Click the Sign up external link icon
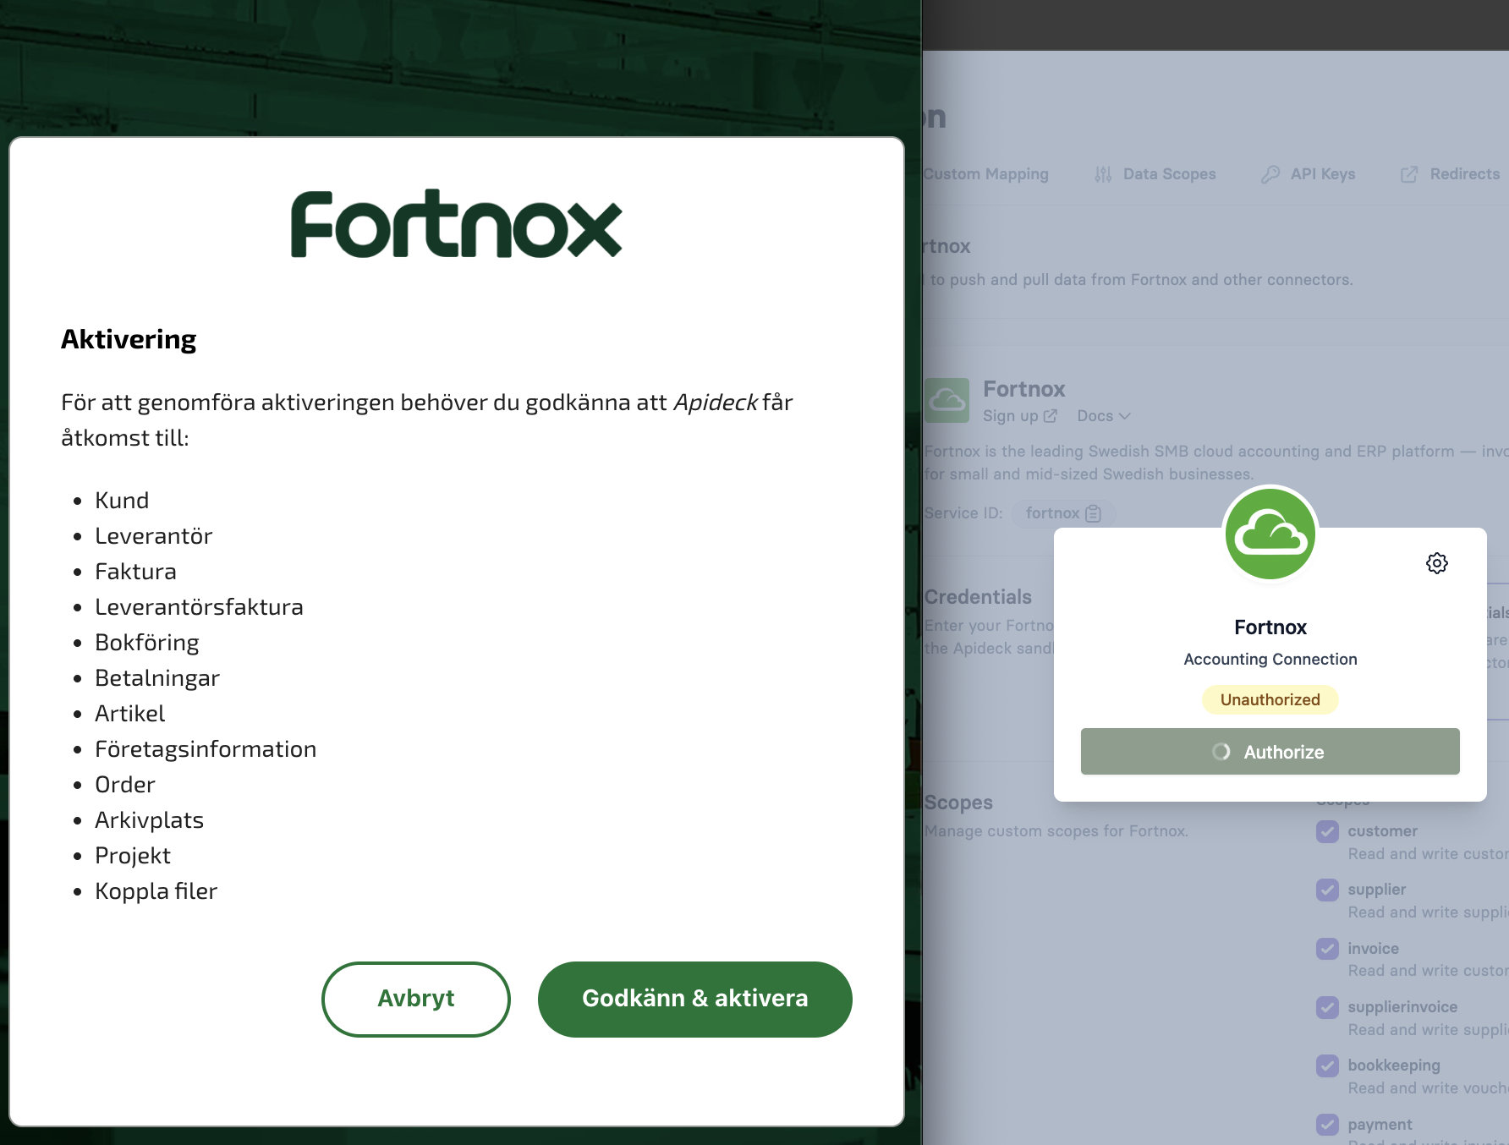Image resolution: width=1509 pixels, height=1145 pixels. click(x=1051, y=416)
